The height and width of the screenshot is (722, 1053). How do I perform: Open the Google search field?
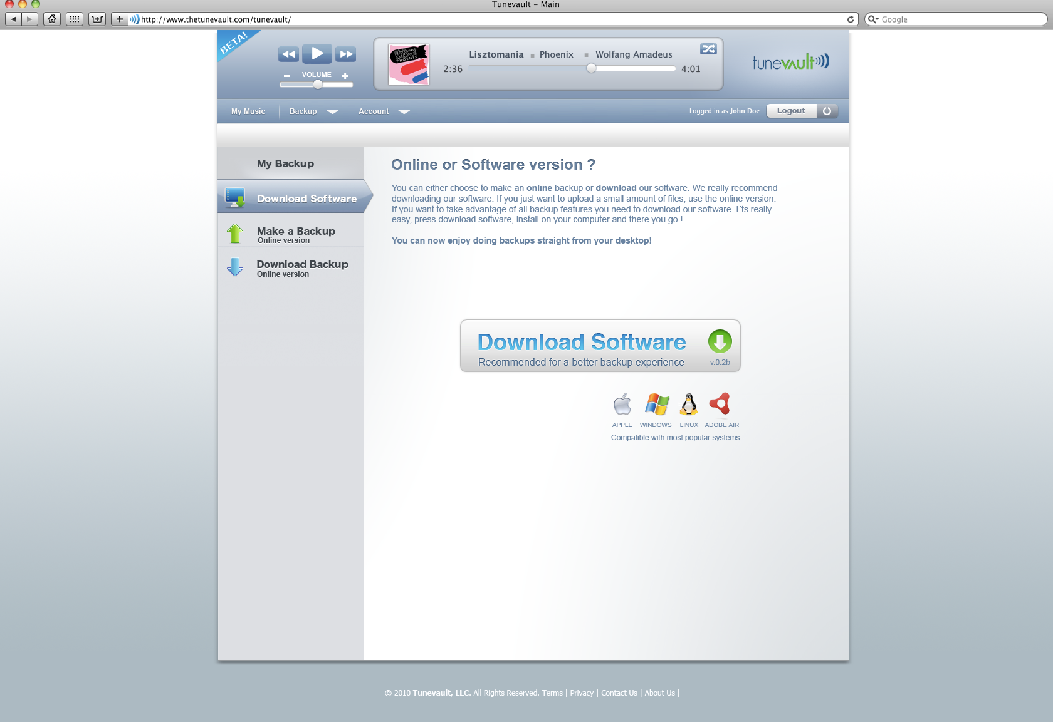[x=953, y=19]
